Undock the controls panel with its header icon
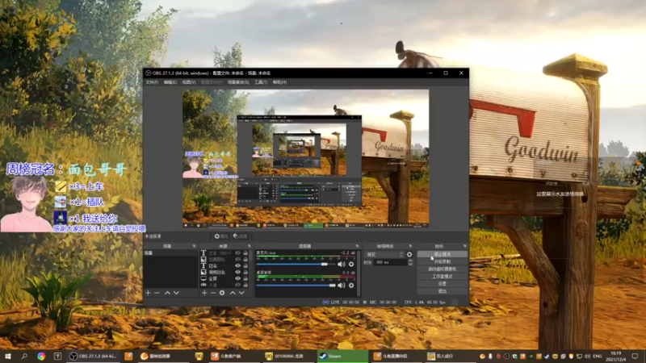The image size is (646, 363). point(465,246)
